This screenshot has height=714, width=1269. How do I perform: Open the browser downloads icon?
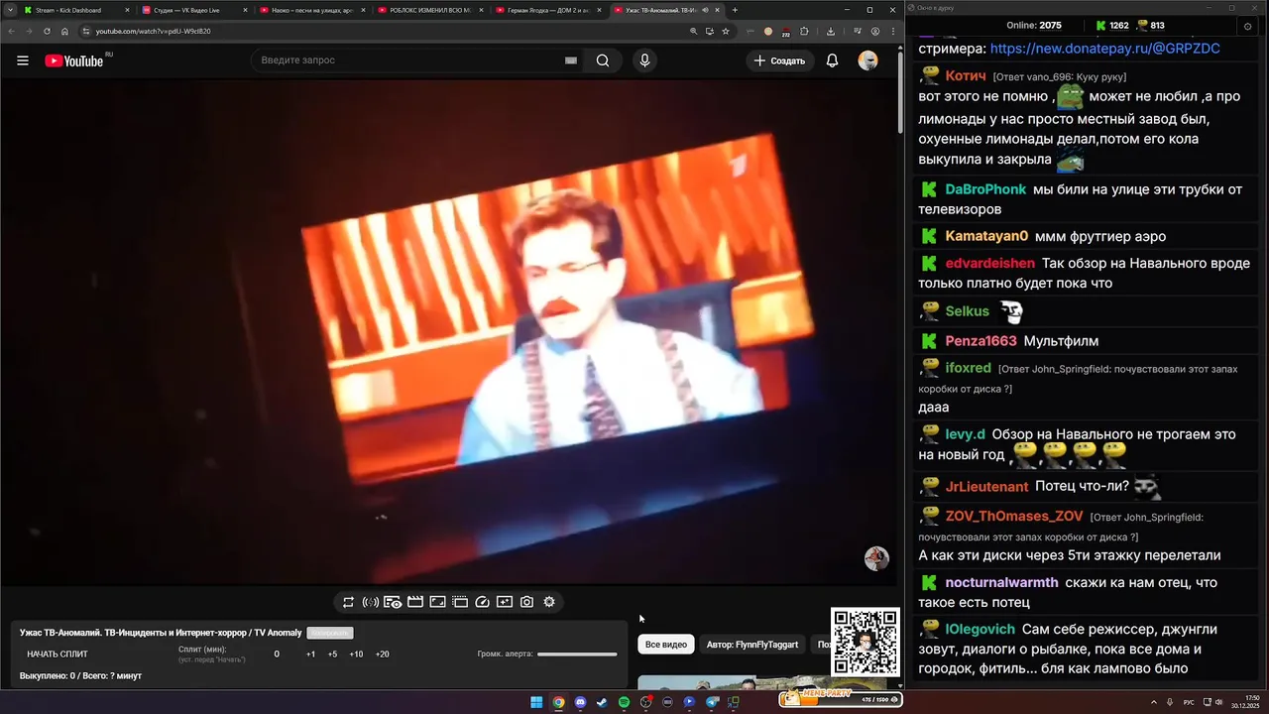coord(829,31)
